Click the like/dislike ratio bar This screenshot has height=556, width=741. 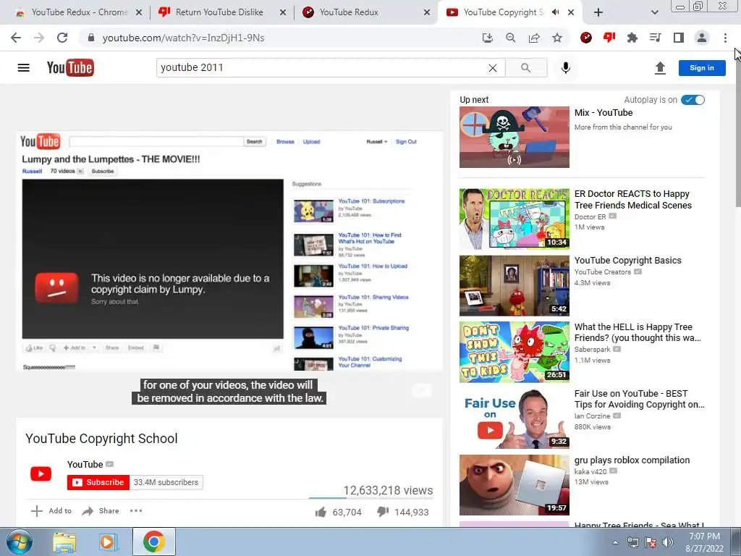(371, 498)
